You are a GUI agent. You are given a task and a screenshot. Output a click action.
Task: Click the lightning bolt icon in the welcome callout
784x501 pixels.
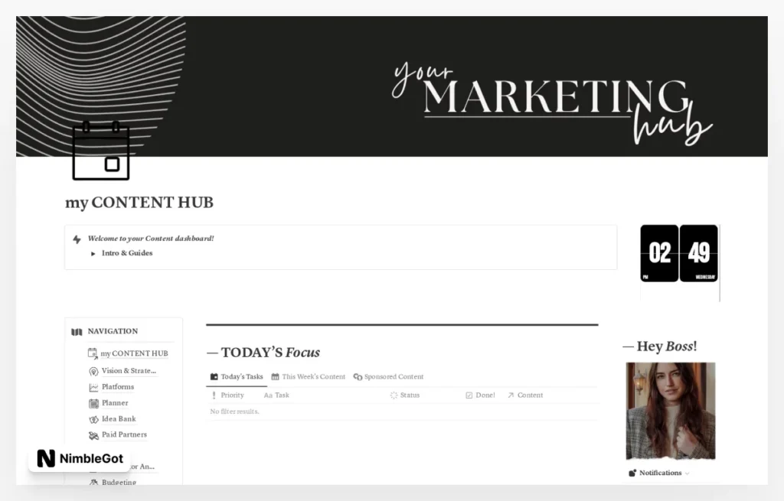pos(77,238)
